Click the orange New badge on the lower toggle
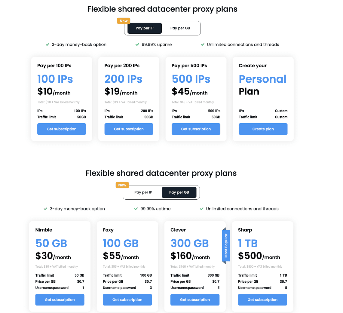 [122, 185]
